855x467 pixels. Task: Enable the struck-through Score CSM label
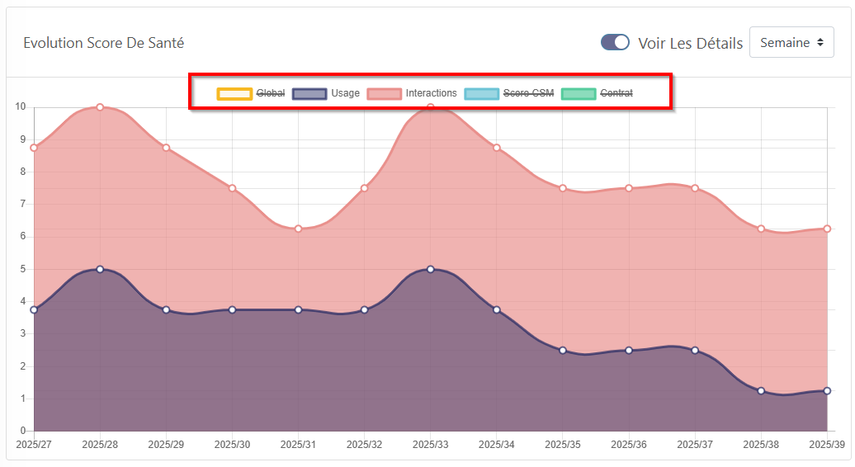coord(528,93)
